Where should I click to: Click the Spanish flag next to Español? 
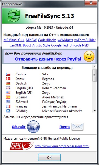8,97
